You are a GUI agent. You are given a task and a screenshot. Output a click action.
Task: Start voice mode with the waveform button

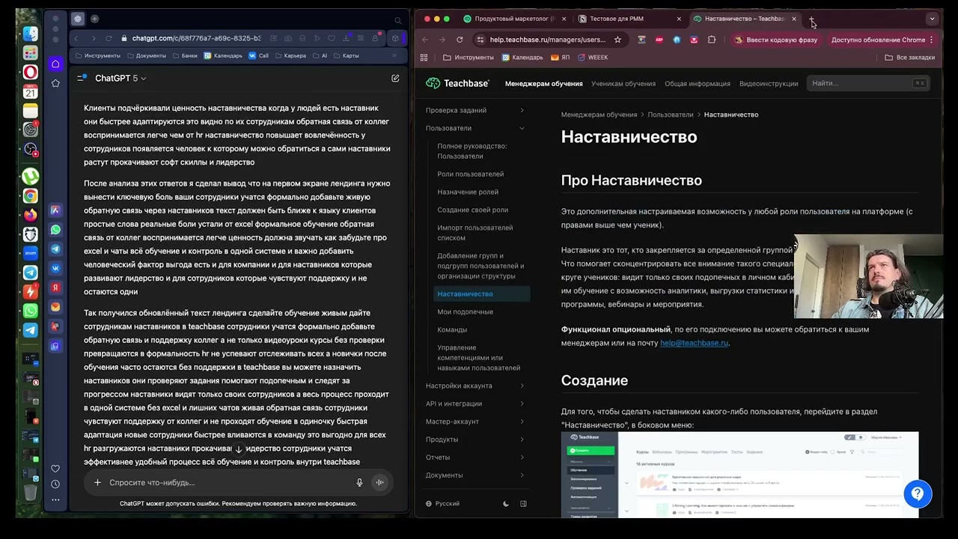pos(379,483)
